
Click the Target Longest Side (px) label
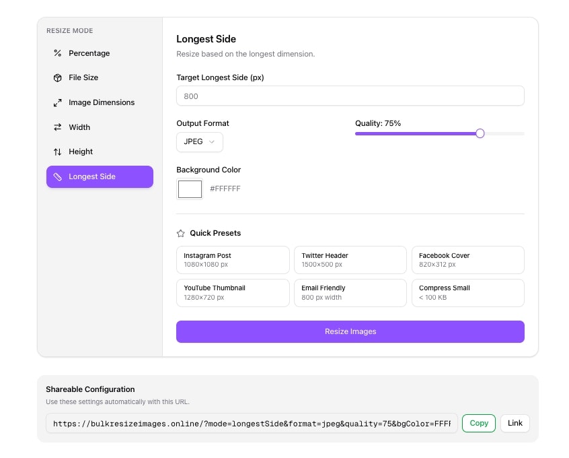tap(220, 77)
